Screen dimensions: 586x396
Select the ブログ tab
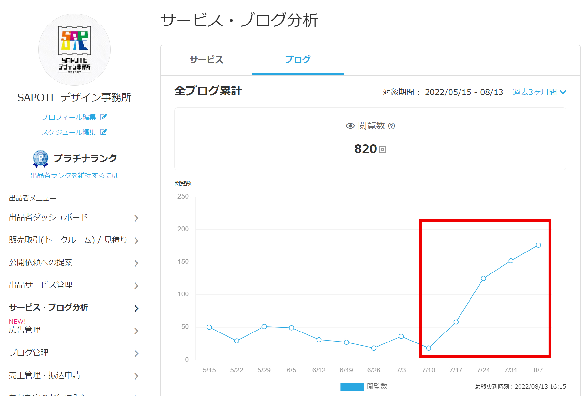[298, 60]
